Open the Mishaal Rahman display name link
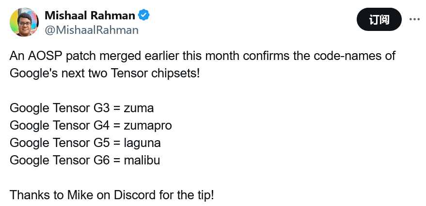This screenshot has height=206, width=426. 90,15
